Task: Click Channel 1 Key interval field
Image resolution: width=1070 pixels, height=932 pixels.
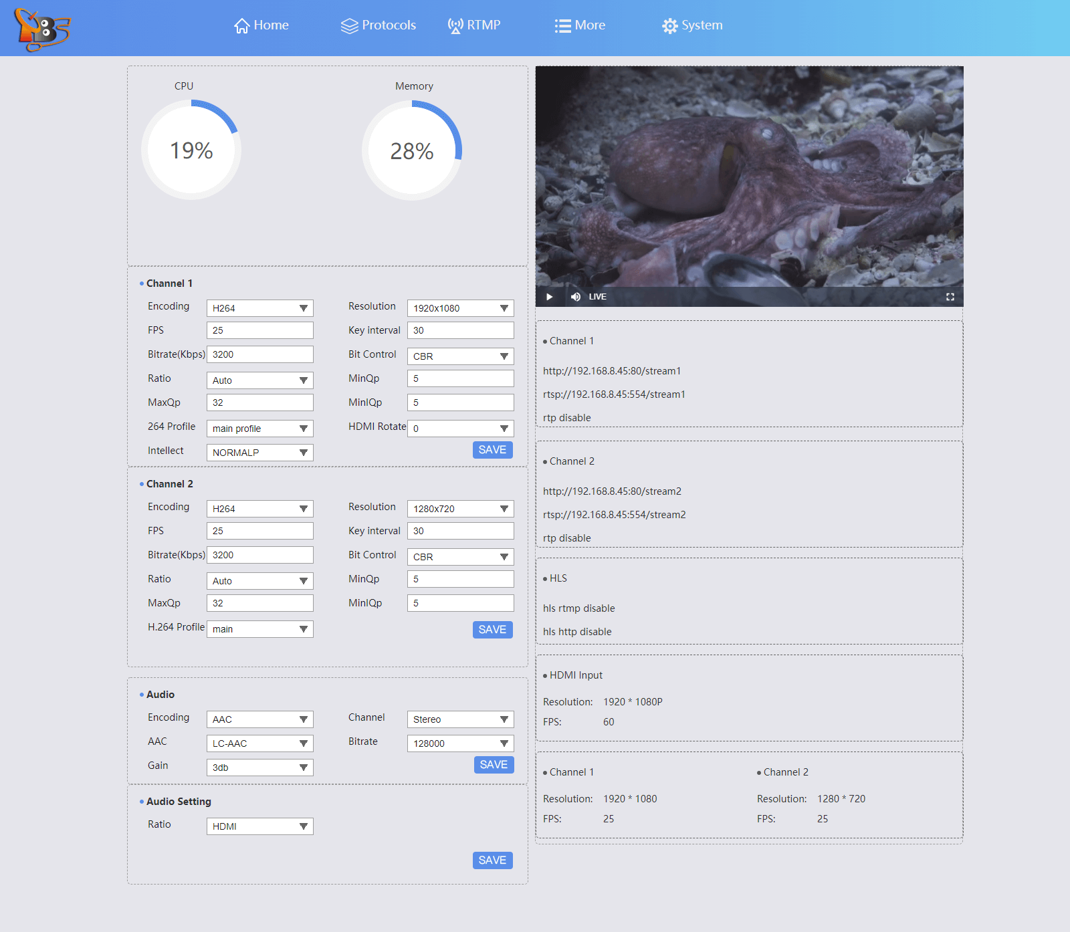Action: (461, 330)
